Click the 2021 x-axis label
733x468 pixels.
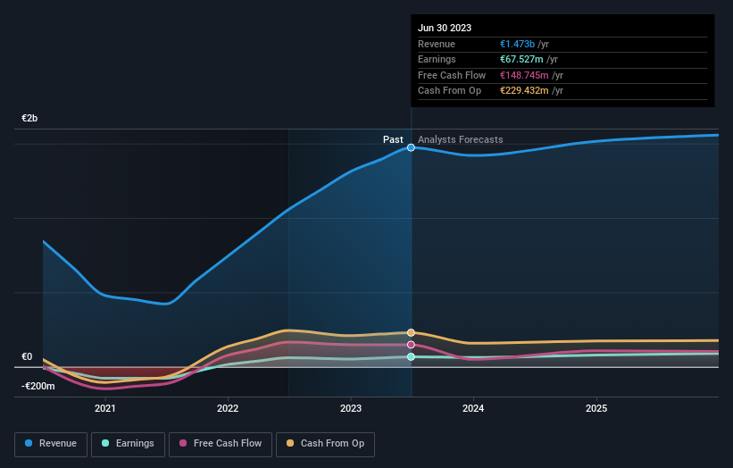[x=105, y=408]
